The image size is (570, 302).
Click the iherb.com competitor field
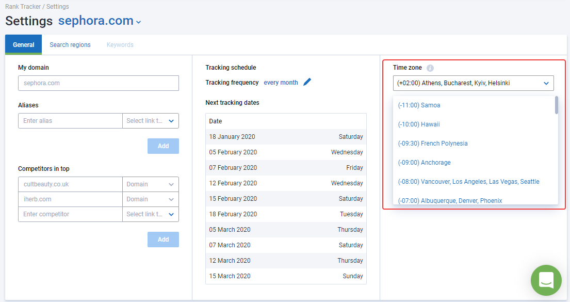[x=70, y=199]
